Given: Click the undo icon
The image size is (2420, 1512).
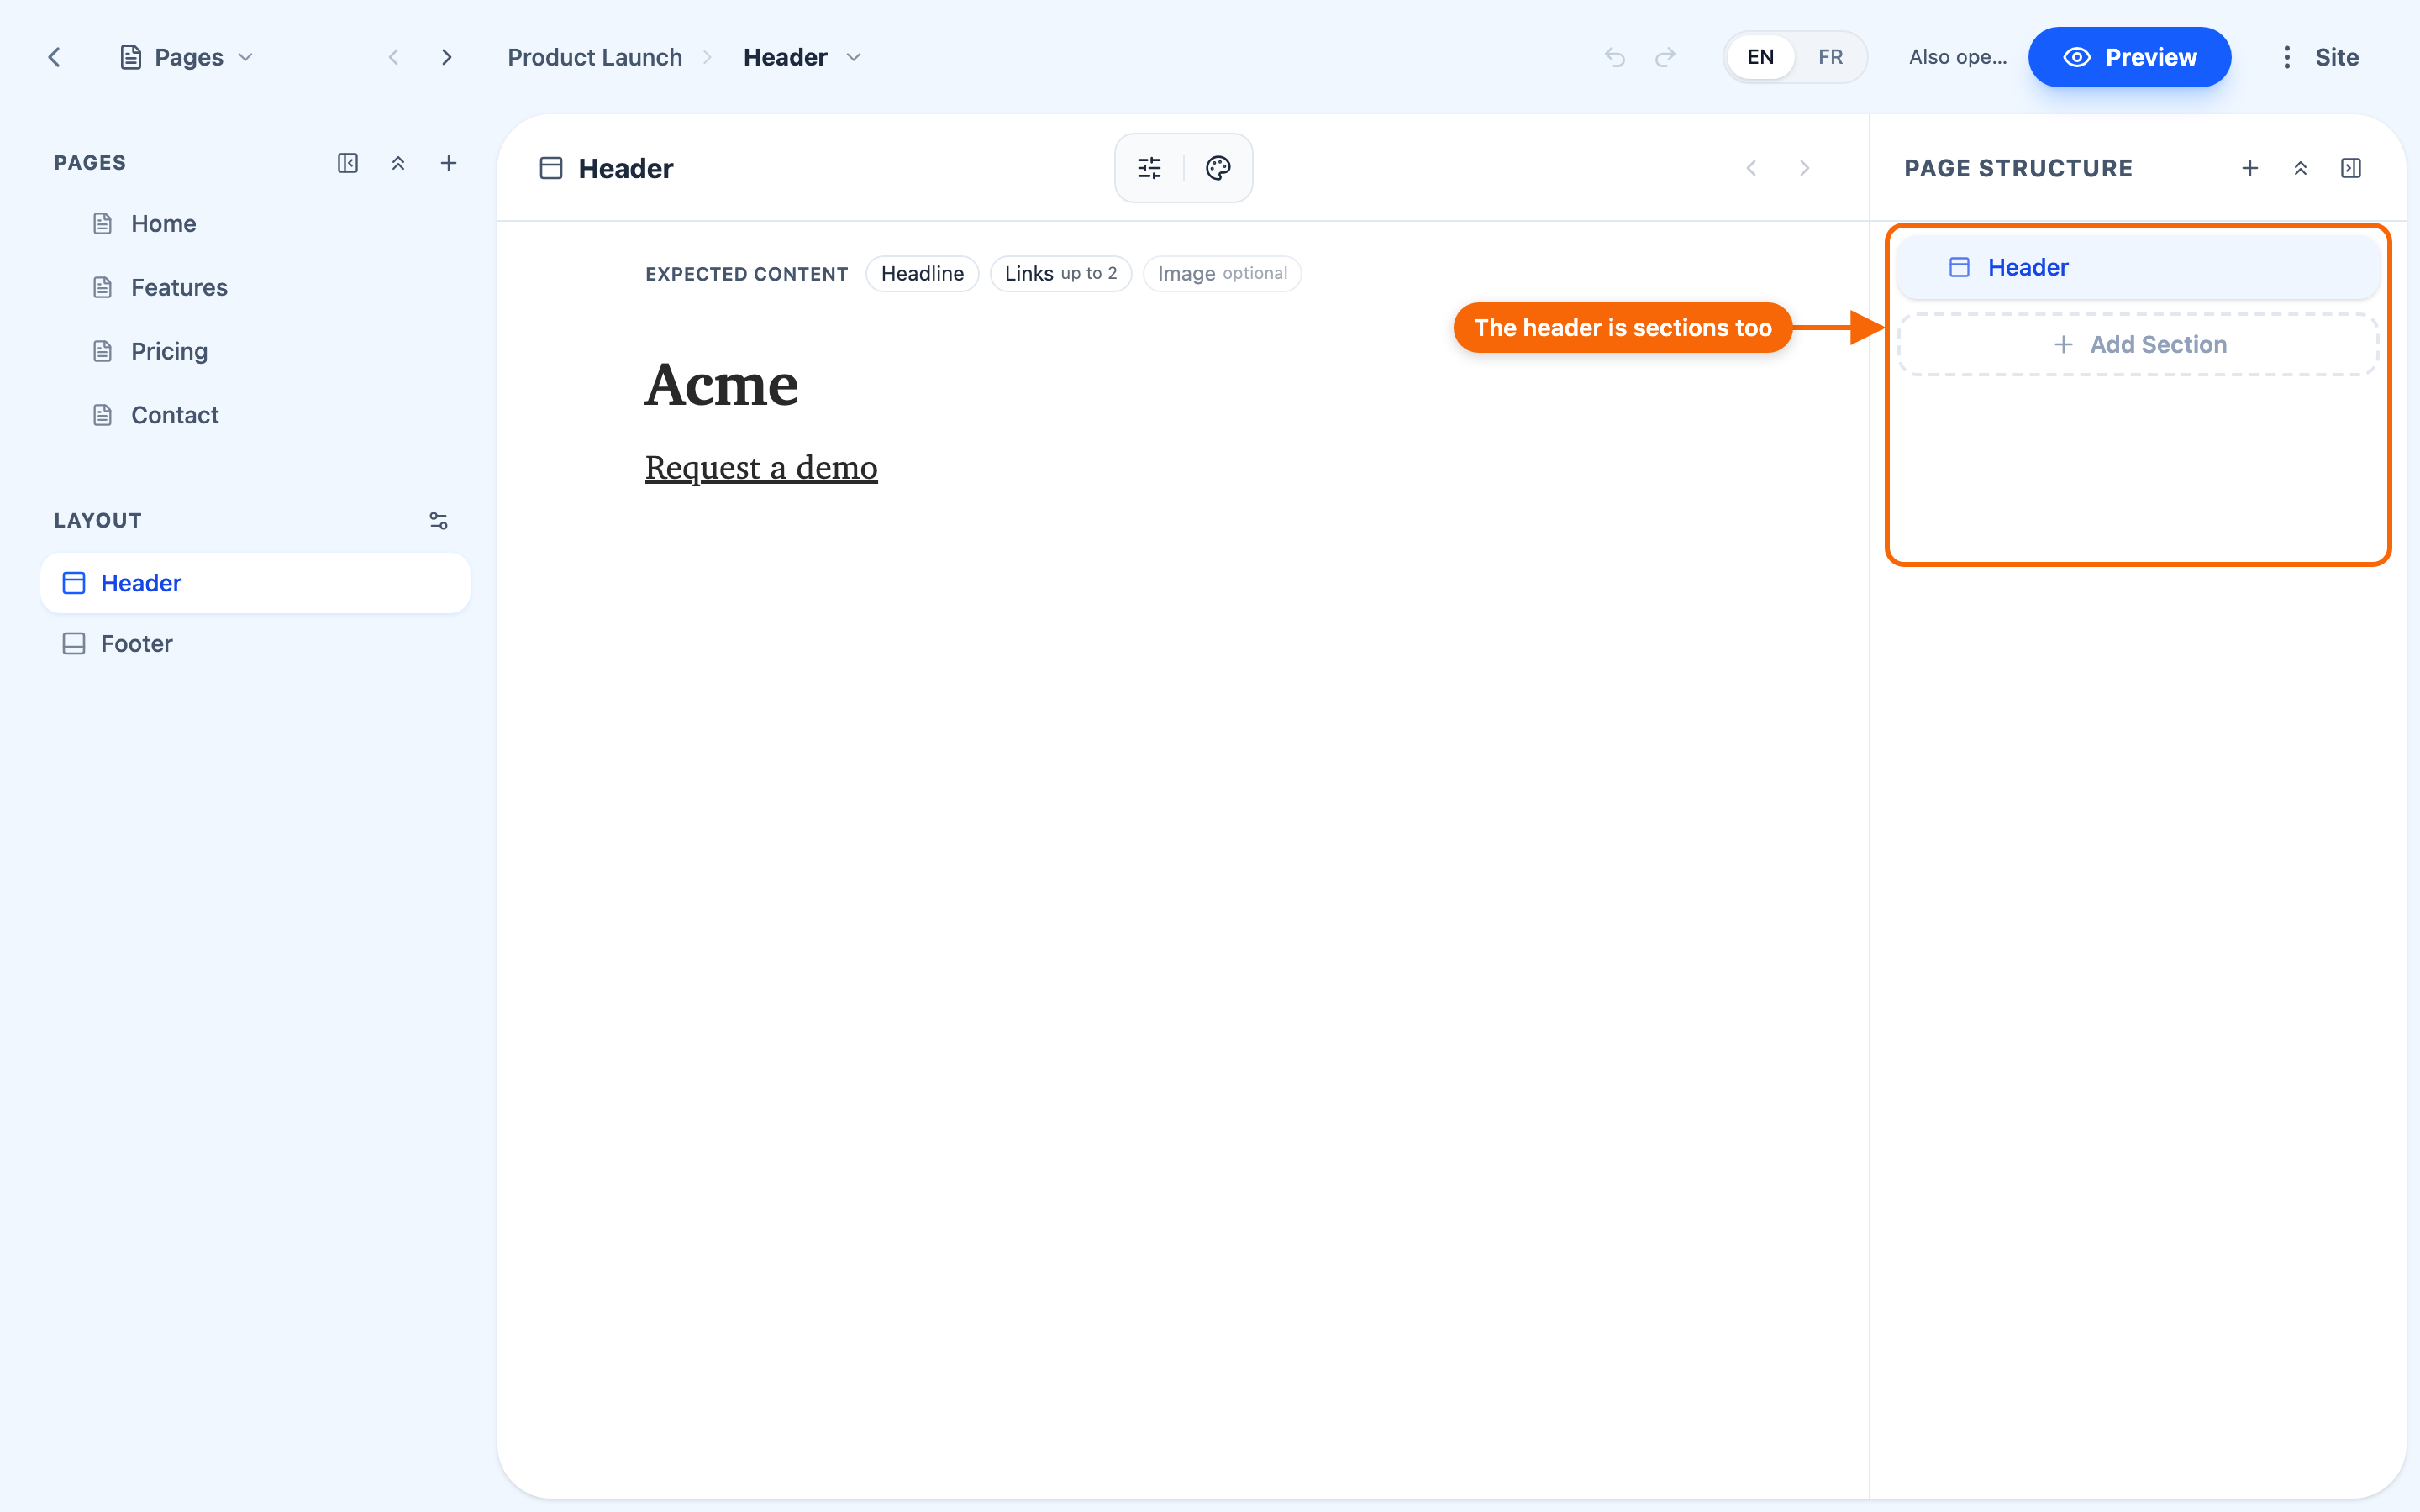Looking at the screenshot, I should coord(1615,57).
